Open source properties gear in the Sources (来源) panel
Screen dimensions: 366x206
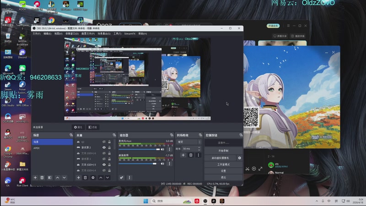[x=93, y=178]
